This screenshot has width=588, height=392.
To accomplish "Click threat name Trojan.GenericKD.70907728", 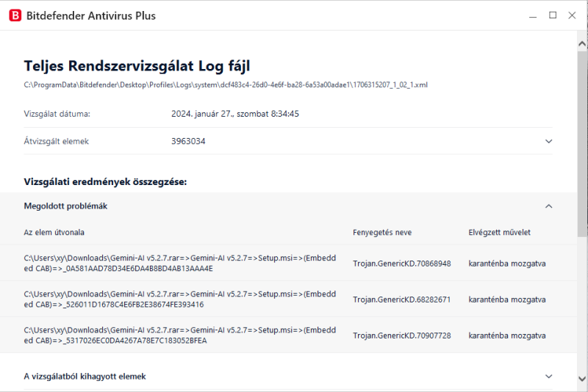I will (401, 335).
